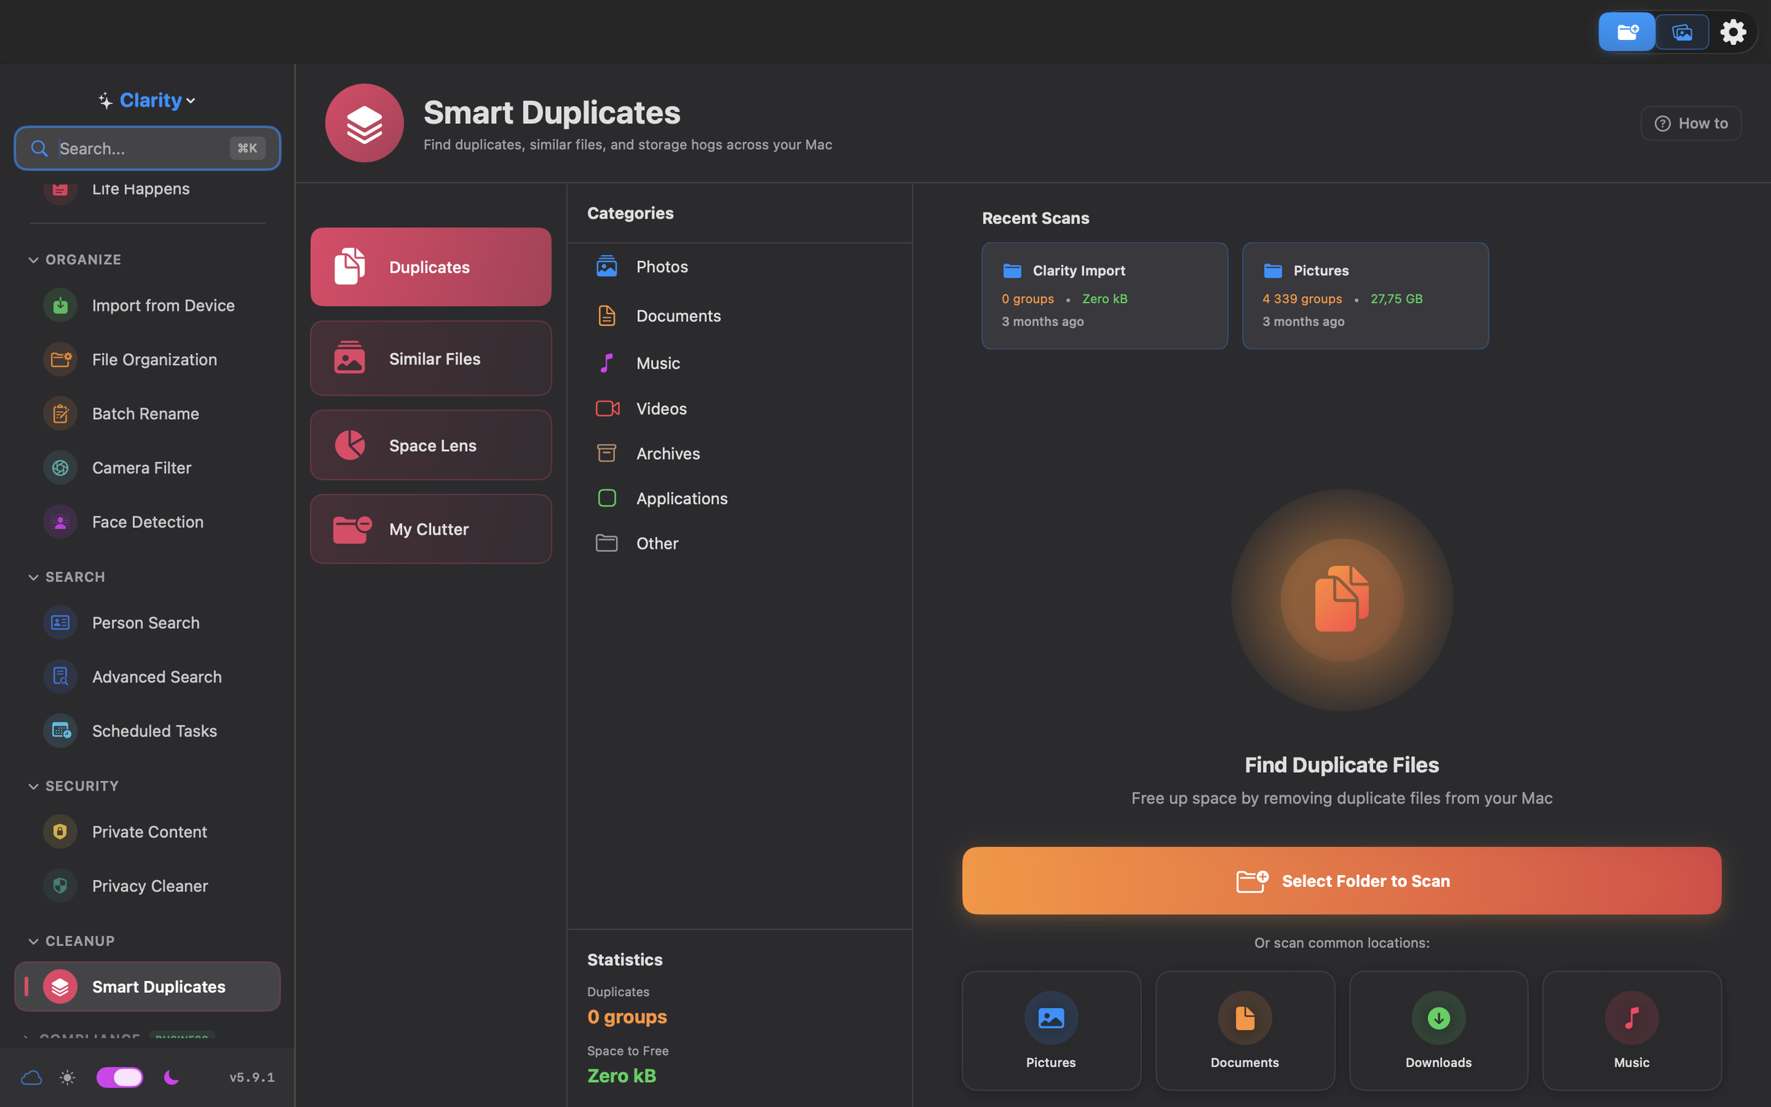Open the How to help button

(1691, 124)
